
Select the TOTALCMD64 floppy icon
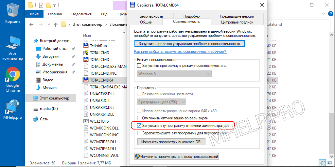[86, 80]
